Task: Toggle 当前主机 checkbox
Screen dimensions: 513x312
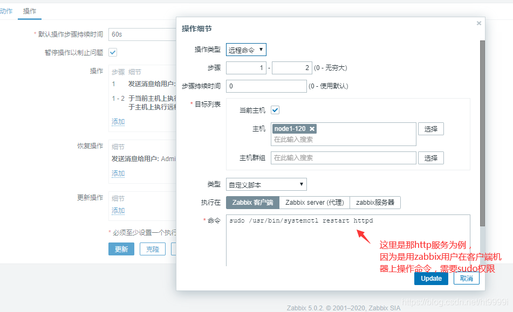Action: (x=275, y=110)
